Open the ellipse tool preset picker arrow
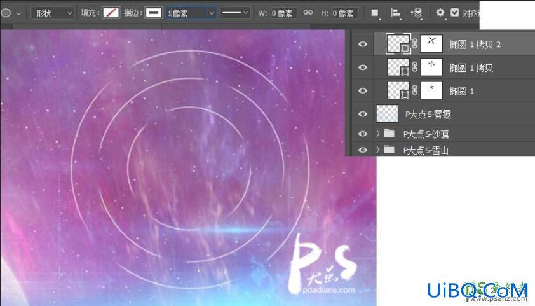The height and width of the screenshot is (306, 535). tap(18, 13)
